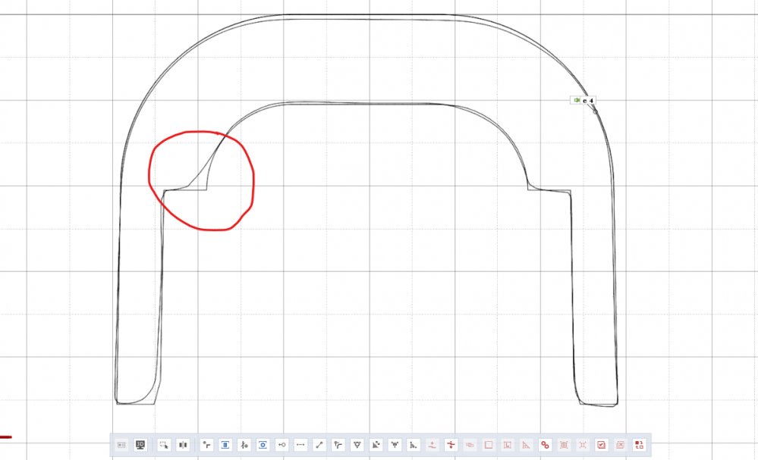Click the horizontal two-point line icon
758x460 pixels.
pyautogui.click(x=300, y=445)
